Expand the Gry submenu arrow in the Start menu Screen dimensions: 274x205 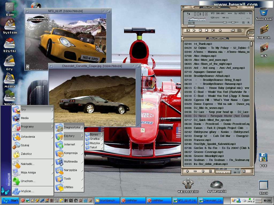click(52, 109)
